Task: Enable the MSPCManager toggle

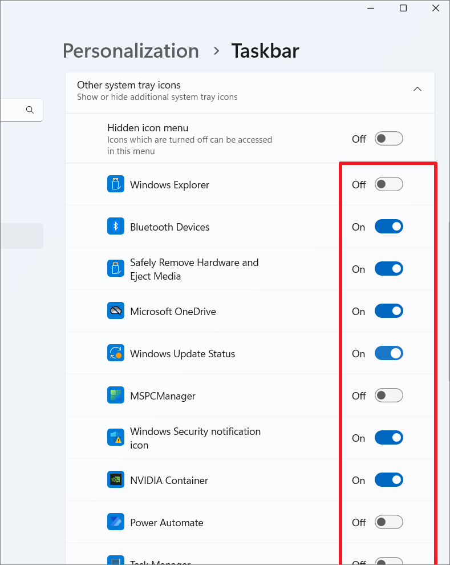Action: coord(388,395)
